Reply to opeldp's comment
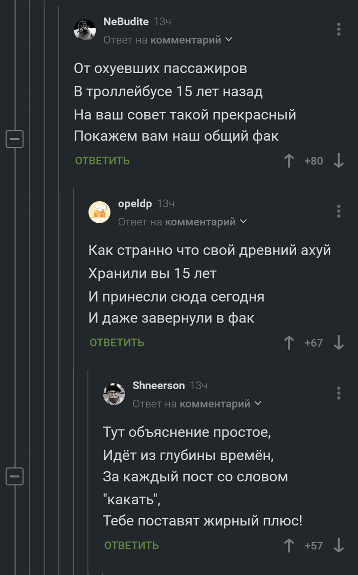This screenshot has width=358, height=575. (117, 343)
